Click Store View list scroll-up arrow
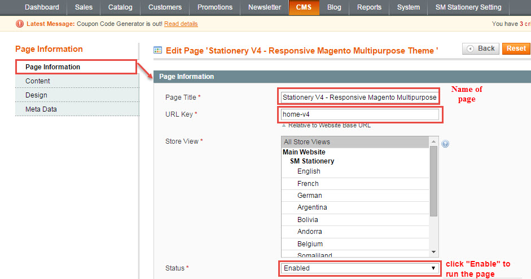 pos(433,141)
